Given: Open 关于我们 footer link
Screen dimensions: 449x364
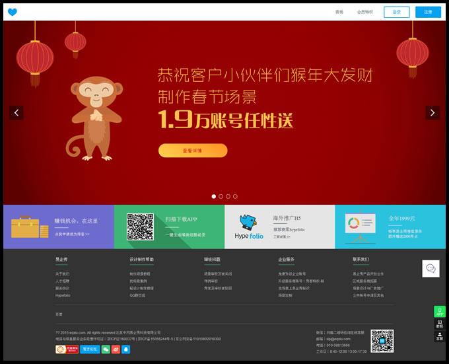Looking at the screenshot, I should [x=63, y=274].
